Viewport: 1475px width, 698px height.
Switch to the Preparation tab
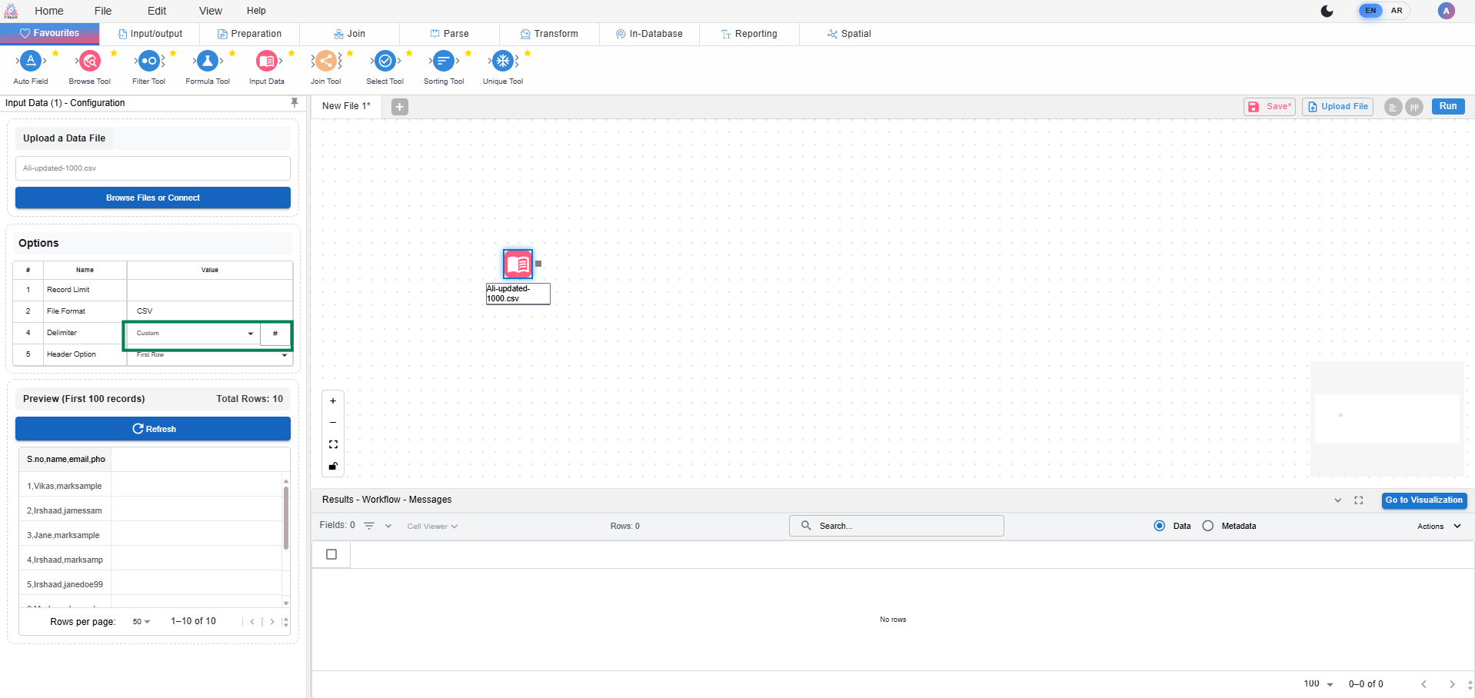tap(249, 34)
